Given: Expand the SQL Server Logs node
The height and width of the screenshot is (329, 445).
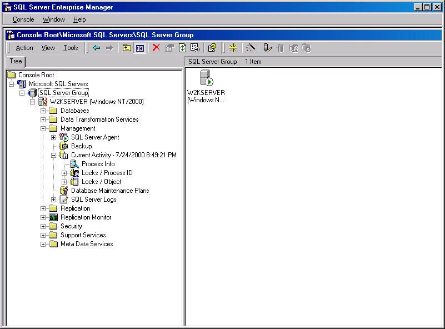Looking at the screenshot, I should click(x=54, y=200).
